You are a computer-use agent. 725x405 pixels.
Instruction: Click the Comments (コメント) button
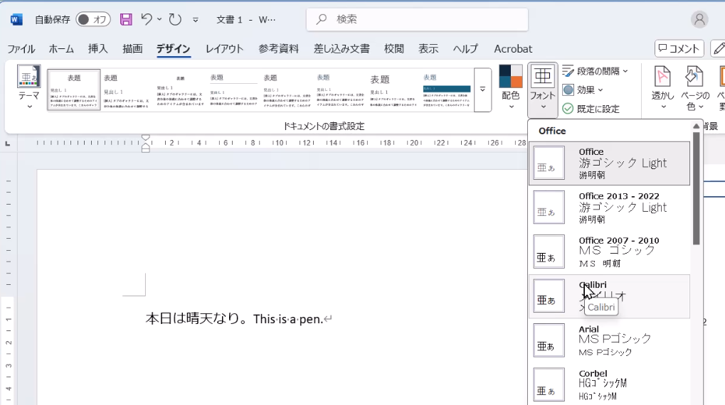point(679,48)
